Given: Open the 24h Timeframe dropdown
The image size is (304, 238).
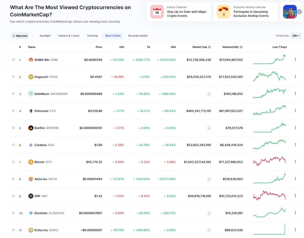Looking at the screenshot, I should click(x=296, y=36).
